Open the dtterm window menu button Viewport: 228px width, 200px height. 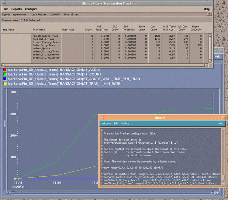tap(102, 118)
